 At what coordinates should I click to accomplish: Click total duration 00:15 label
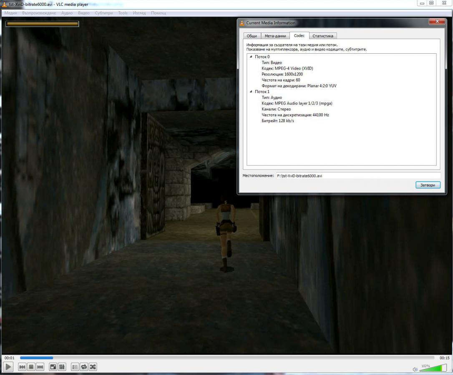(444, 357)
